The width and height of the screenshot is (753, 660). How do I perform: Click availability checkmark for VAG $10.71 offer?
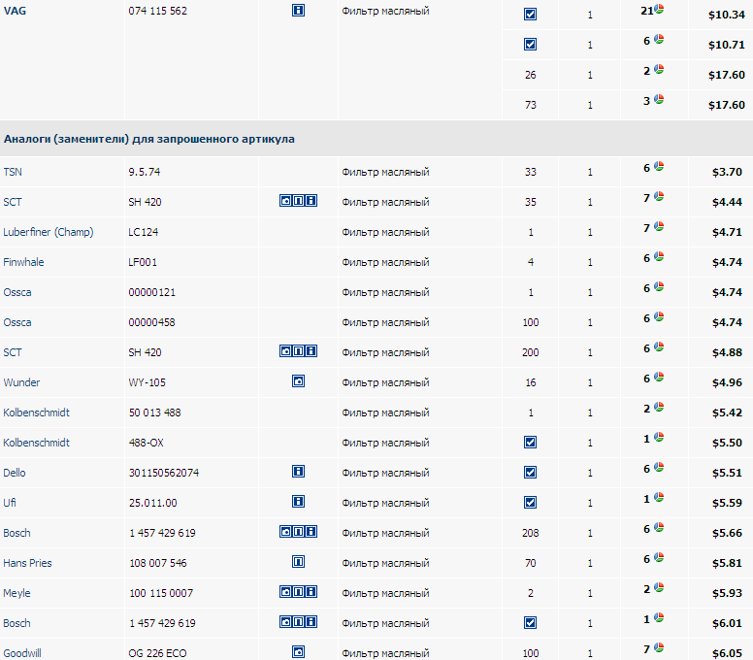coord(530,45)
